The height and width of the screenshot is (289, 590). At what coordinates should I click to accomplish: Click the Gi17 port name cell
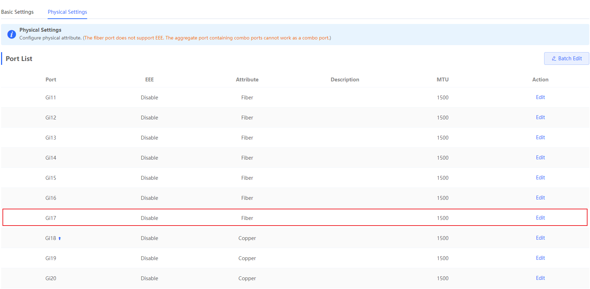tap(51, 218)
